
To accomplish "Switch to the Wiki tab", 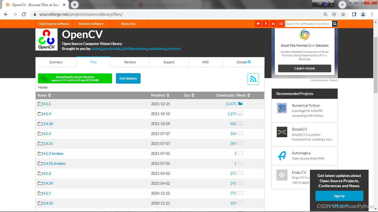I will pyautogui.click(x=205, y=62).
